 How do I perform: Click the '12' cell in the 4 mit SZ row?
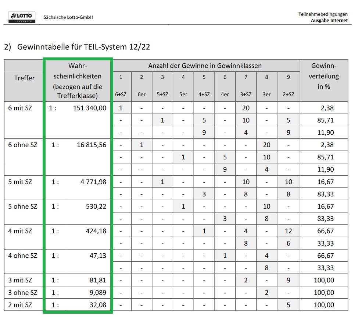(x=288, y=231)
